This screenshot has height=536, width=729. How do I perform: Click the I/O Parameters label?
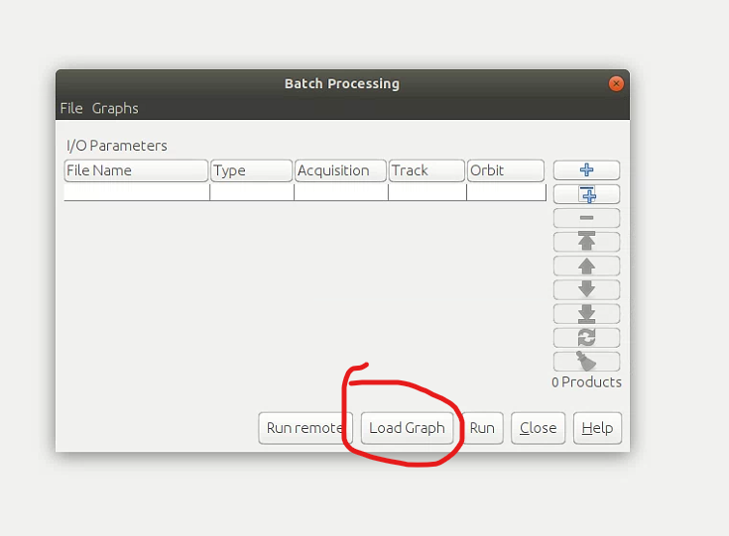(117, 146)
